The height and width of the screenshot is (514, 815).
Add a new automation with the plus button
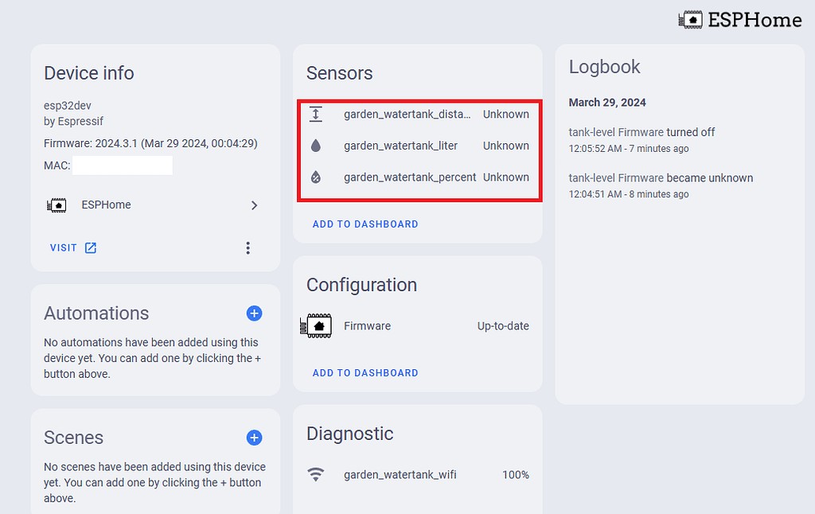point(254,313)
